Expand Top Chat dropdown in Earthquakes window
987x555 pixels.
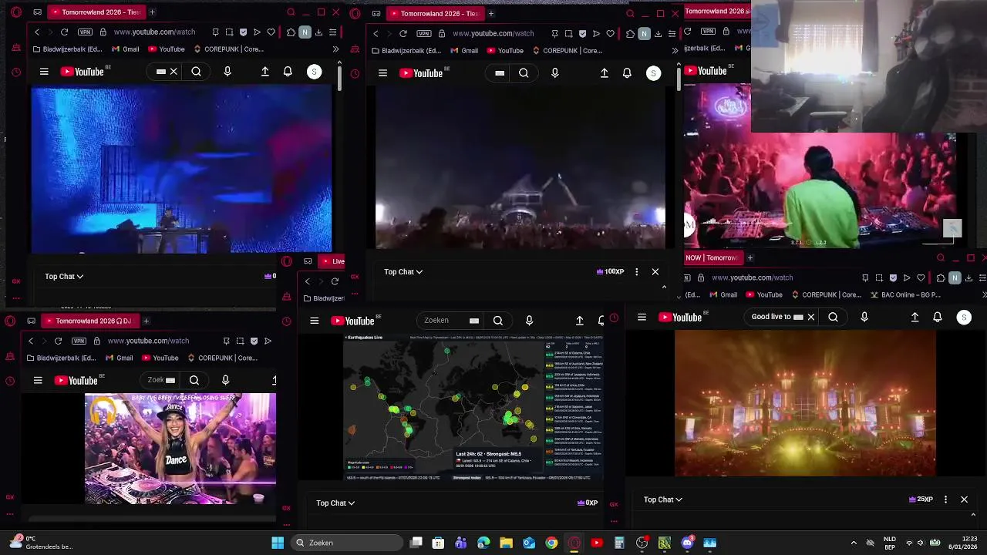[x=335, y=503]
